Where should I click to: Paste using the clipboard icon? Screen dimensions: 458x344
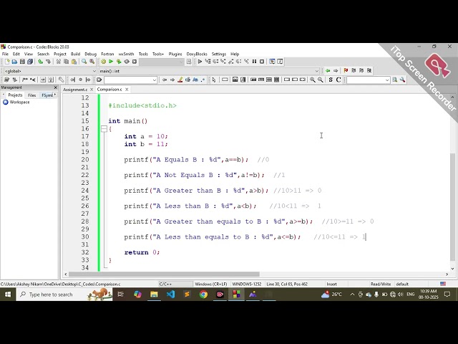tap(74, 62)
